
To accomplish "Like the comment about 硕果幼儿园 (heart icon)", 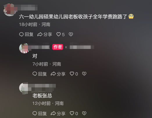I will pyautogui.click(x=58, y=34).
